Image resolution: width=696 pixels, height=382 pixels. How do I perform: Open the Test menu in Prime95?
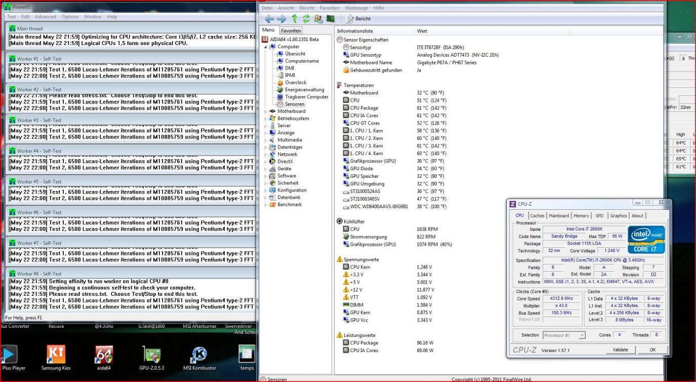coord(12,17)
